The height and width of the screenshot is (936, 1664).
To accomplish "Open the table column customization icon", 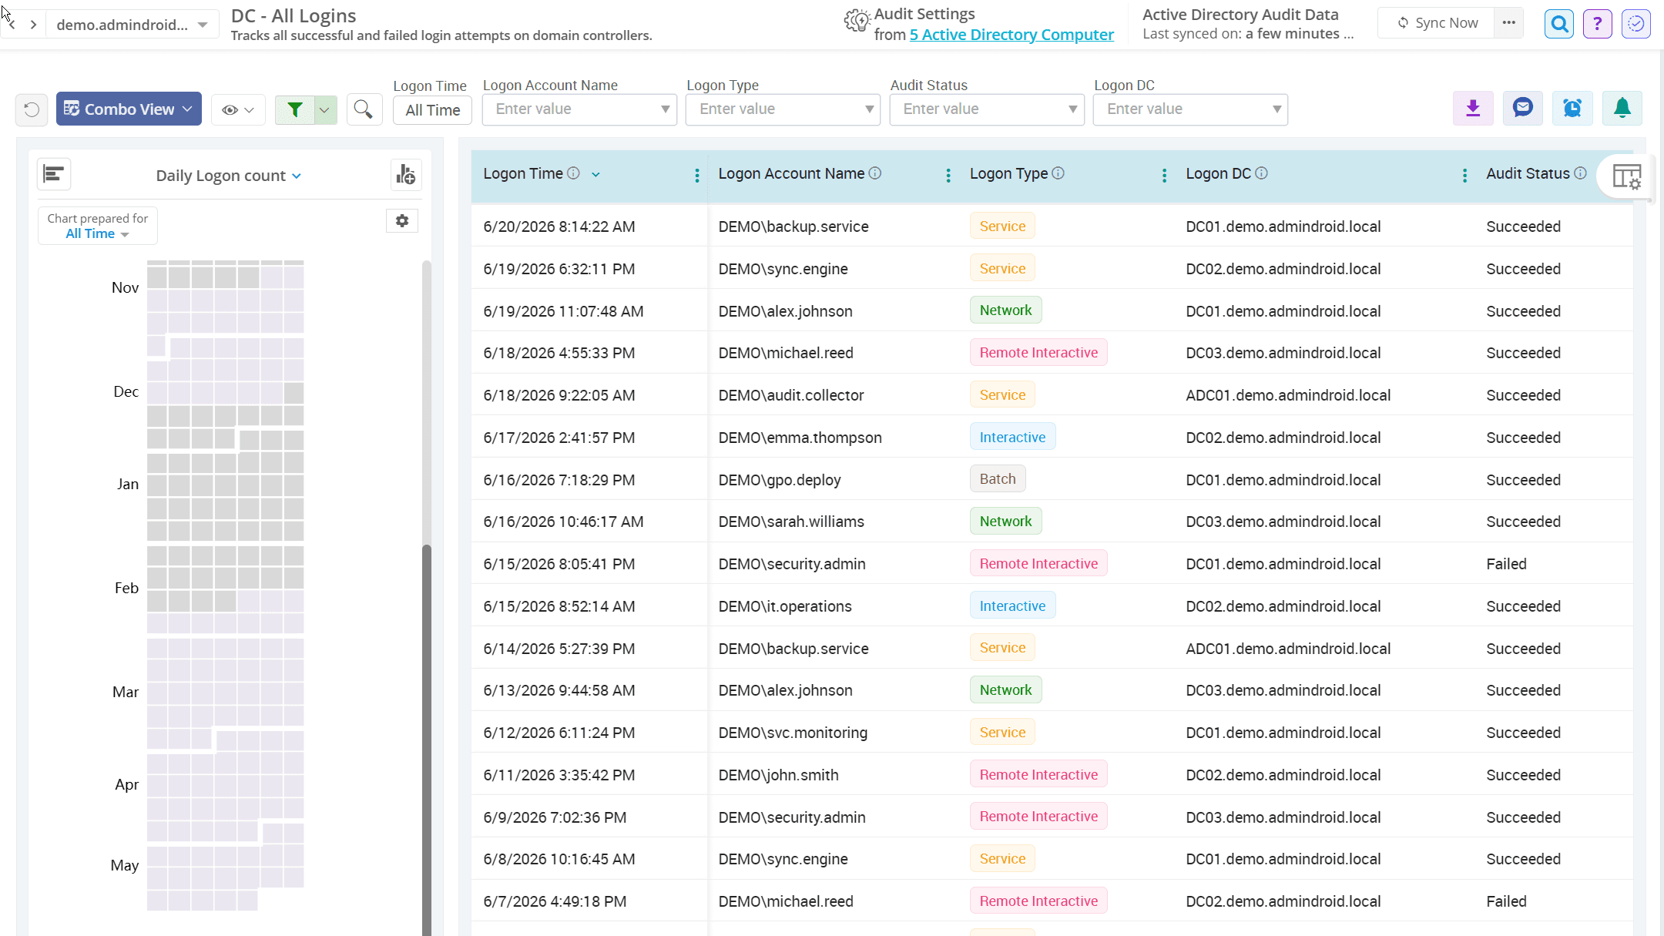I will [1627, 176].
